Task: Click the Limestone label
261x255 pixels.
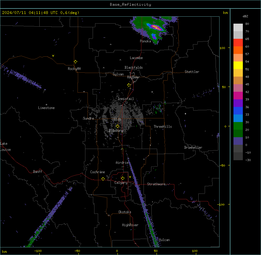Action: tap(46, 108)
